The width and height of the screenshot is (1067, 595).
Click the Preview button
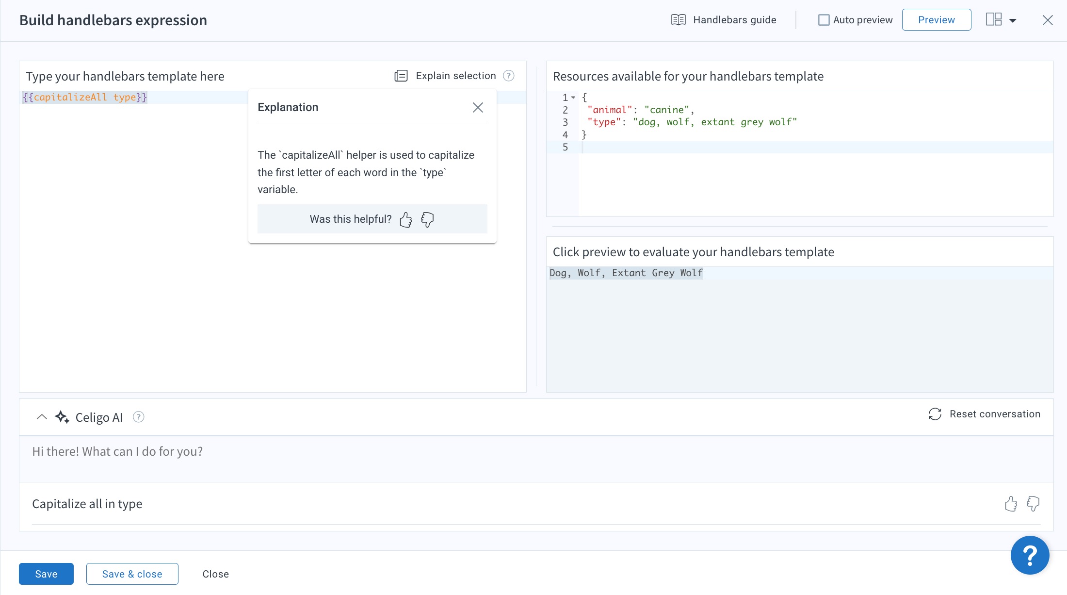[x=936, y=20]
